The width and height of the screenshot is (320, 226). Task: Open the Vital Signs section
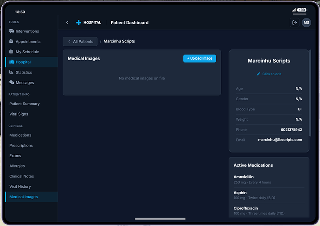[x=20, y=114]
